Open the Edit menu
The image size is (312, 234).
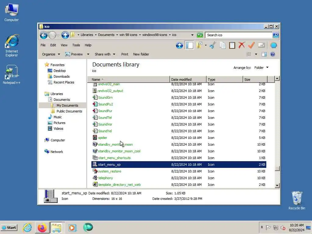pyautogui.click(x=53, y=45)
